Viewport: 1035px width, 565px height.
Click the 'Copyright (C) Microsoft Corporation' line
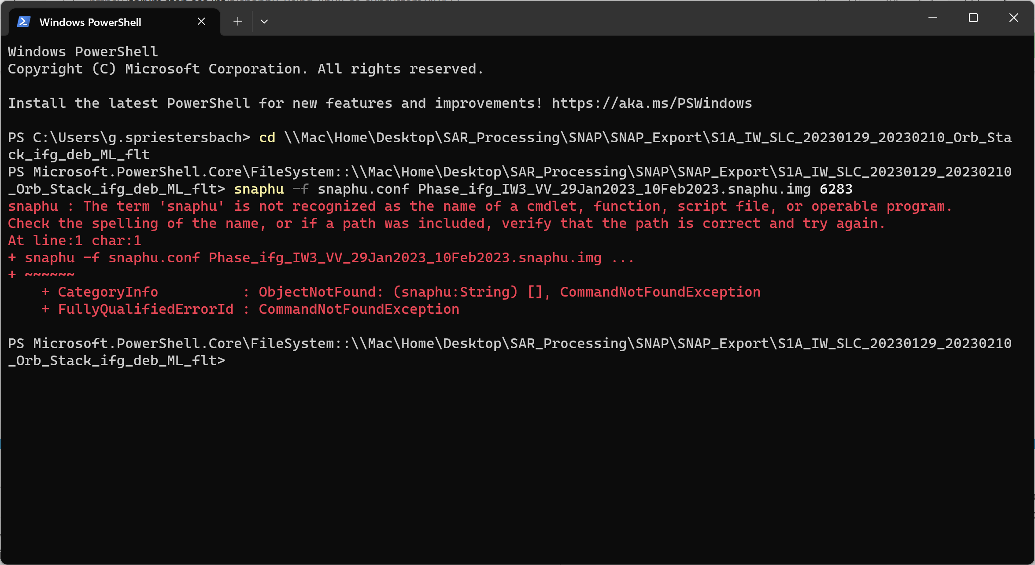[x=246, y=69]
